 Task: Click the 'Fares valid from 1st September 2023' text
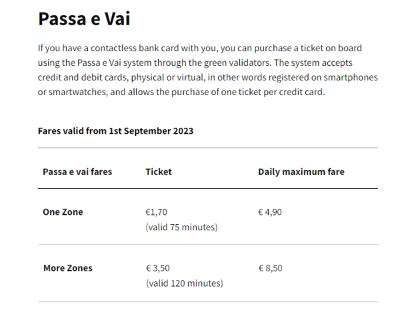[x=115, y=131]
